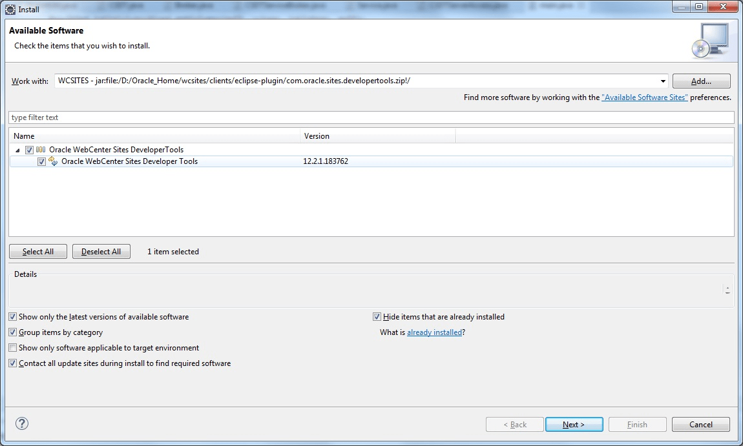Toggle Group items by category checkbox
The image size is (743, 446).
pos(13,332)
